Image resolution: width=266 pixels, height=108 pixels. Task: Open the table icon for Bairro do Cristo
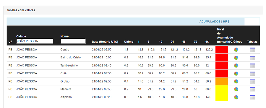pos(252,58)
